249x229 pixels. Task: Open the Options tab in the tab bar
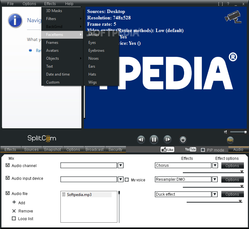73,149
